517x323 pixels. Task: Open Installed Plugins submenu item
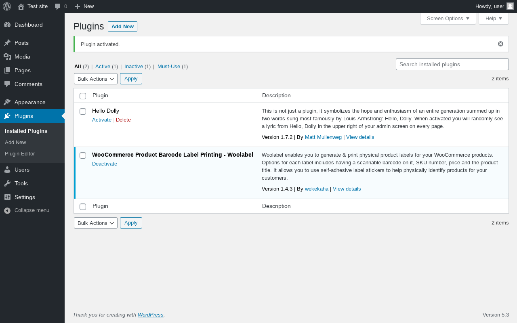[26, 131]
